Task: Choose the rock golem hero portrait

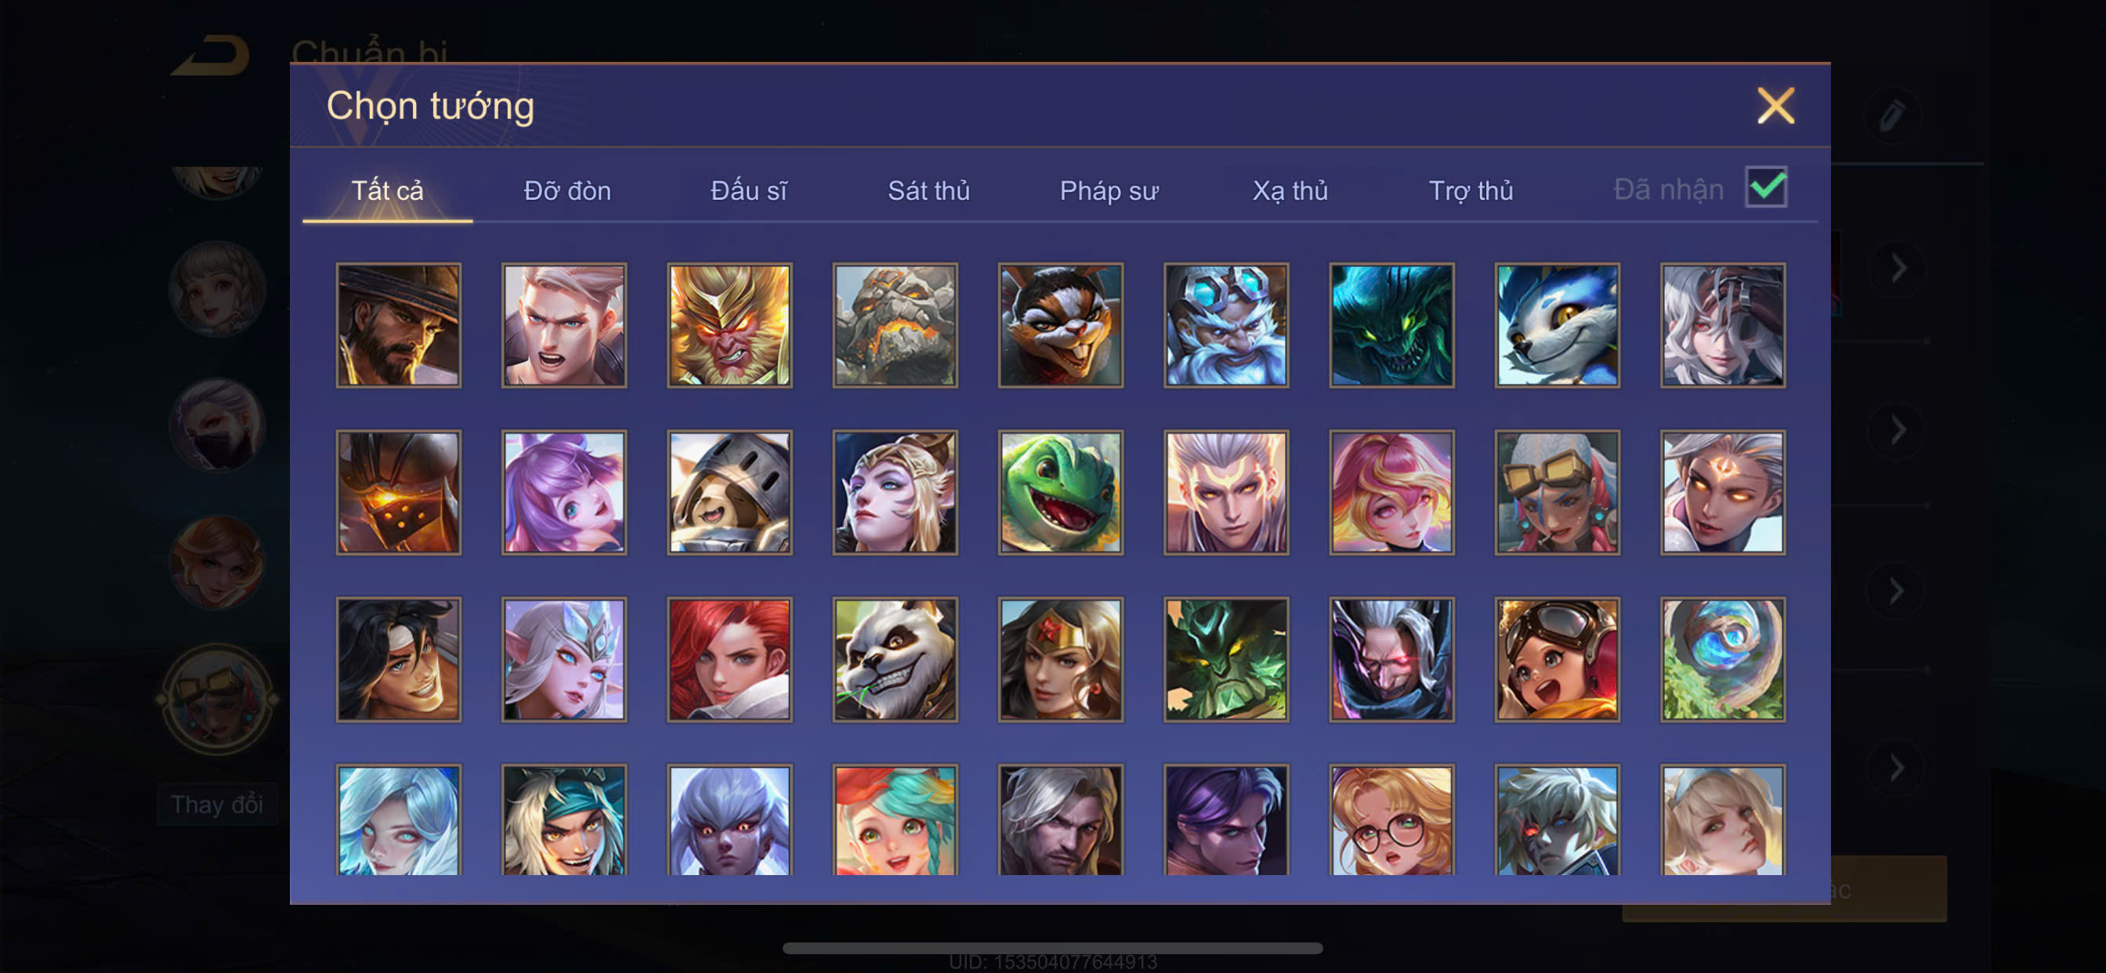Action: [896, 324]
